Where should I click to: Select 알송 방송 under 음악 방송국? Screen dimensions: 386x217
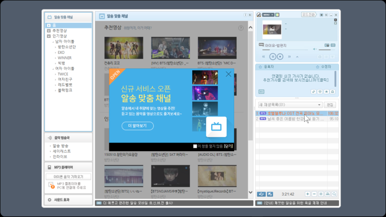pos(60,146)
